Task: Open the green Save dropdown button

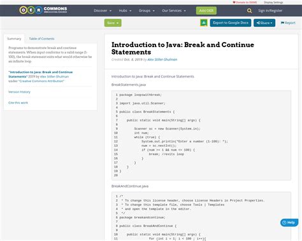Action: (113, 23)
